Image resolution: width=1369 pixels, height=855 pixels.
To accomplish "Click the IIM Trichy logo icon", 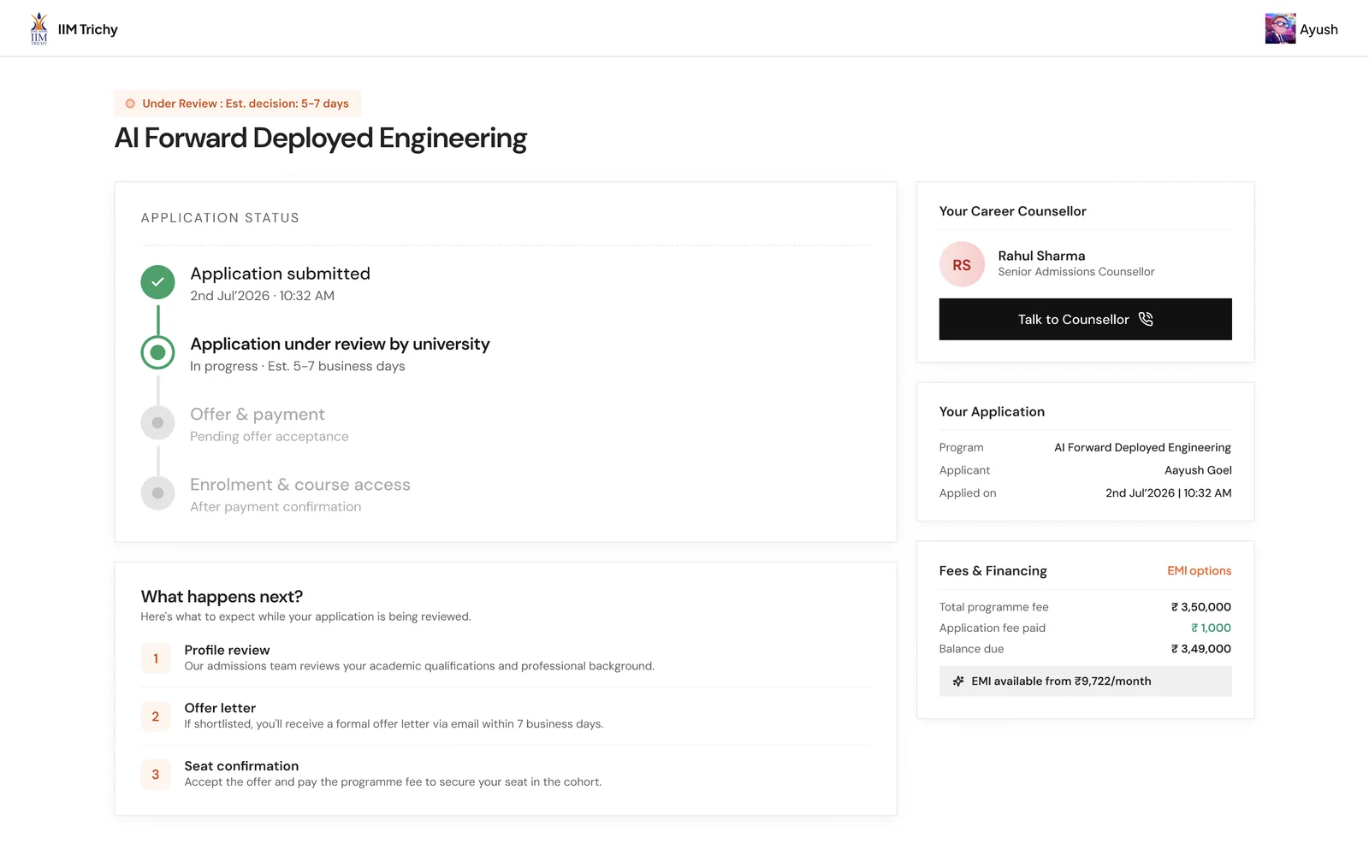I will coord(39,28).
